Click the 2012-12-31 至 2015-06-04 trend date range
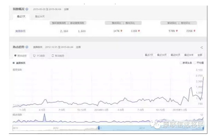Screen dimensions: 215x138 tap(59, 47)
